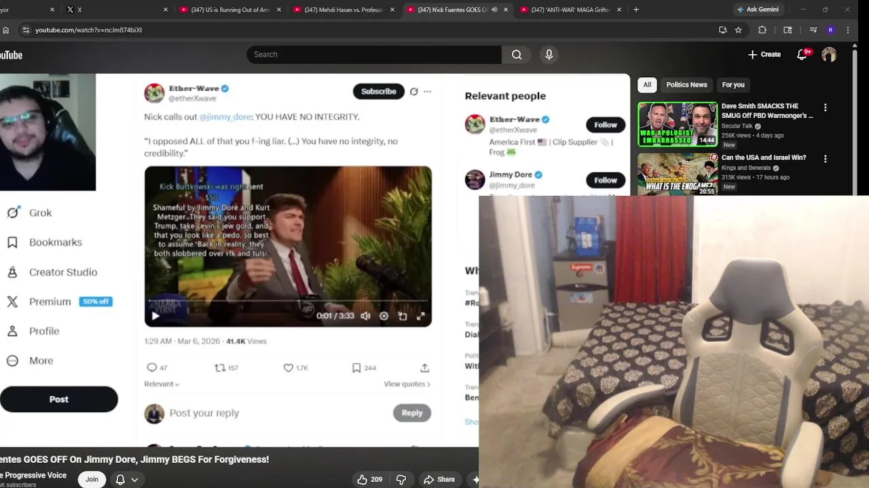Click the grey Reply button

pyautogui.click(x=412, y=413)
